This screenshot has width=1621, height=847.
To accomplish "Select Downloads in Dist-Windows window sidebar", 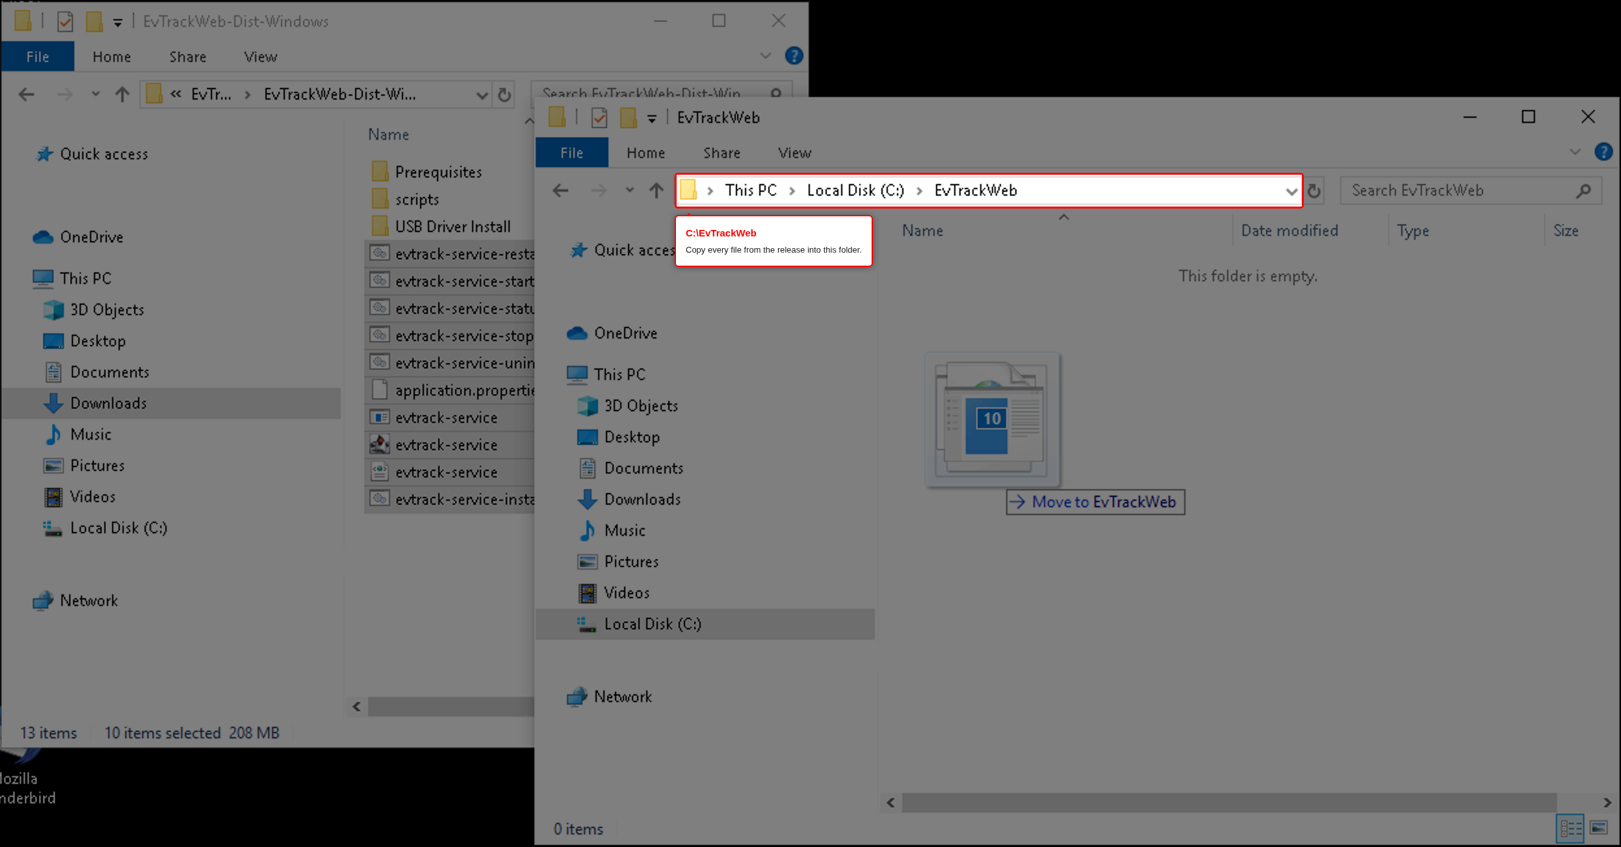I will coord(172,403).
